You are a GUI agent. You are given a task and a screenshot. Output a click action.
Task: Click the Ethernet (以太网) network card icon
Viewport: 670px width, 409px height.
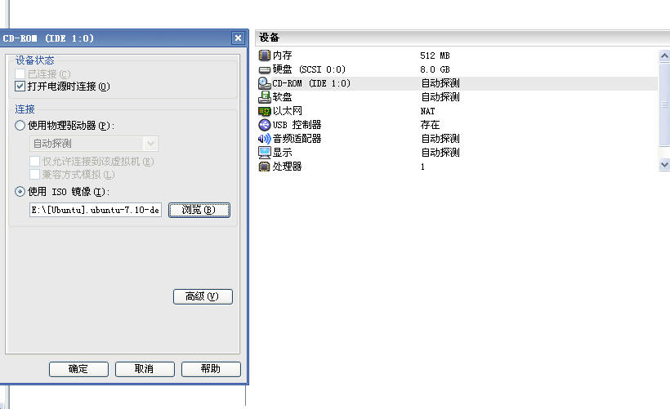[x=265, y=111]
